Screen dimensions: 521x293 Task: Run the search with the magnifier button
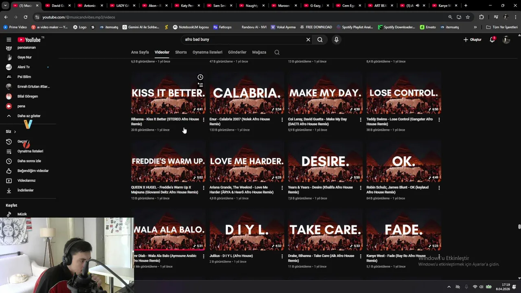pyautogui.click(x=320, y=39)
